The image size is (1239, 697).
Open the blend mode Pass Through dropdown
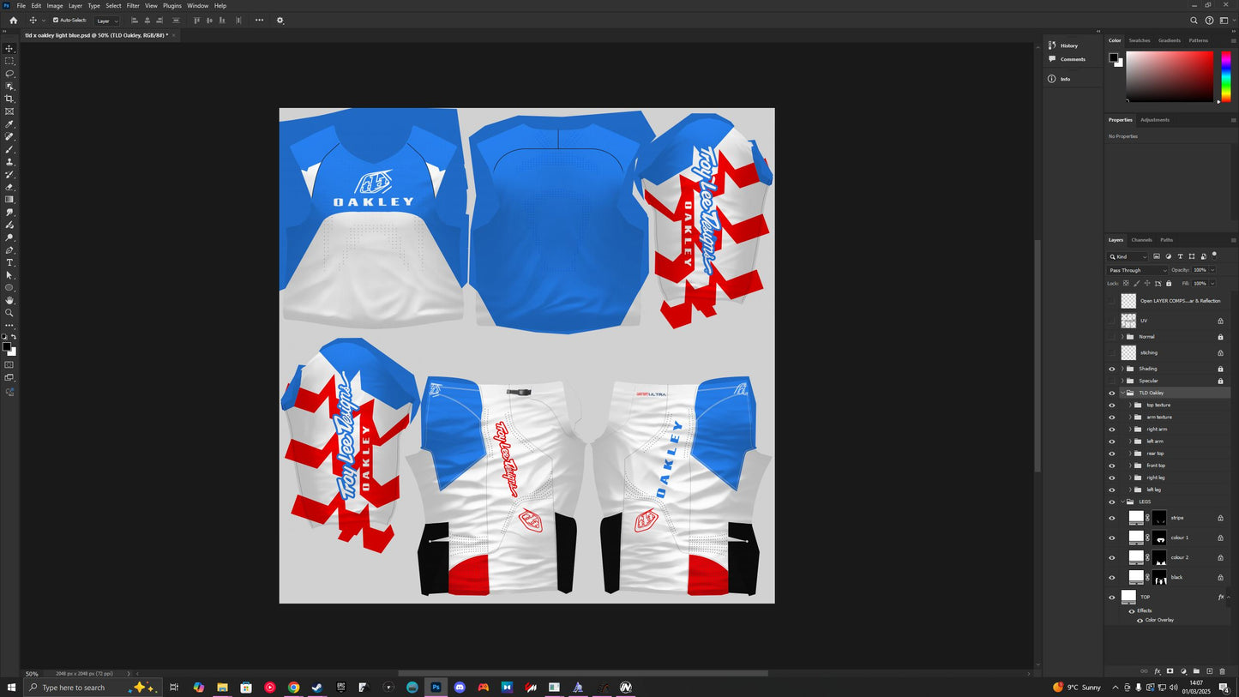tap(1134, 270)
